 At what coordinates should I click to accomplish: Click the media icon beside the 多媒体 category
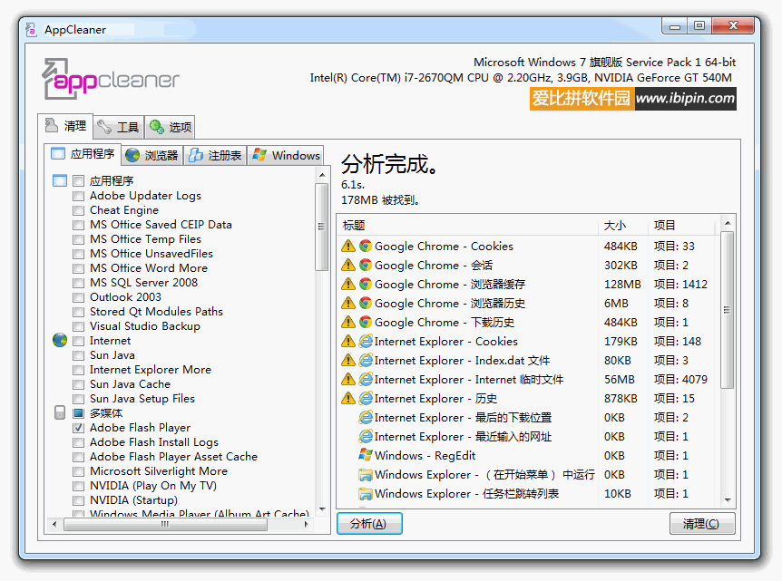60,412
